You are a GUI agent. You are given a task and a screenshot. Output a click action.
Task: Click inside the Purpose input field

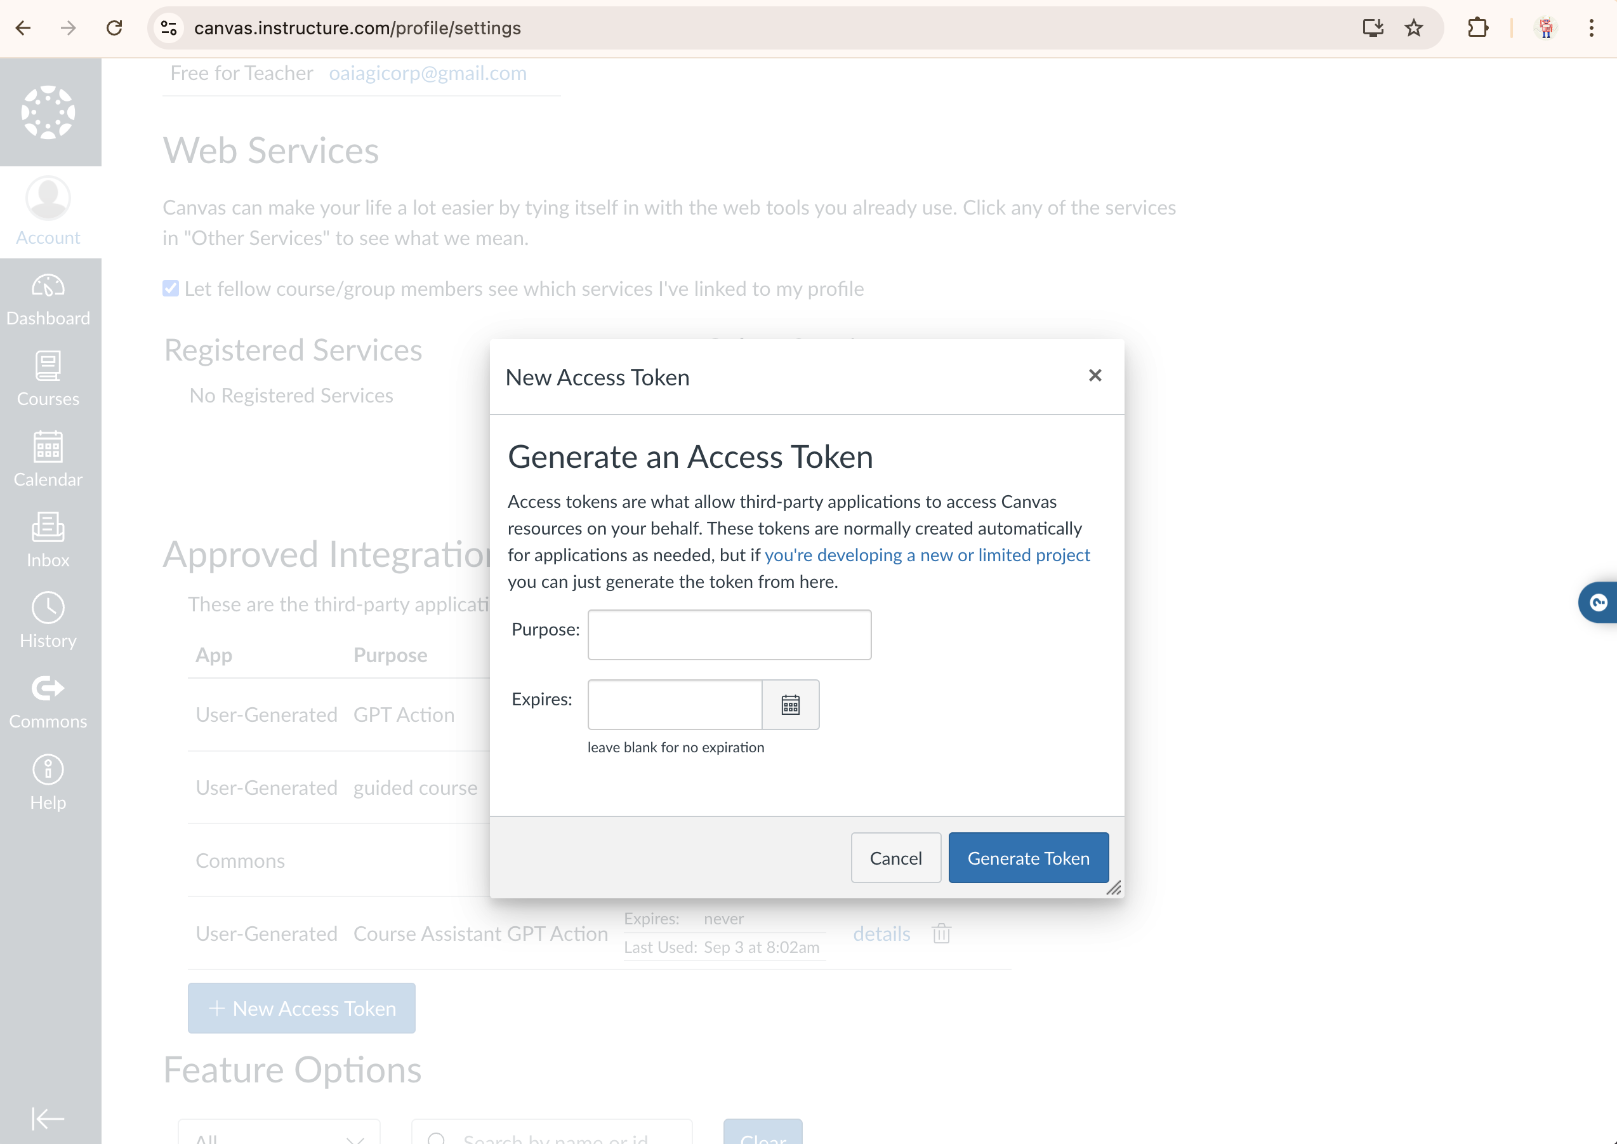(729, 634)
